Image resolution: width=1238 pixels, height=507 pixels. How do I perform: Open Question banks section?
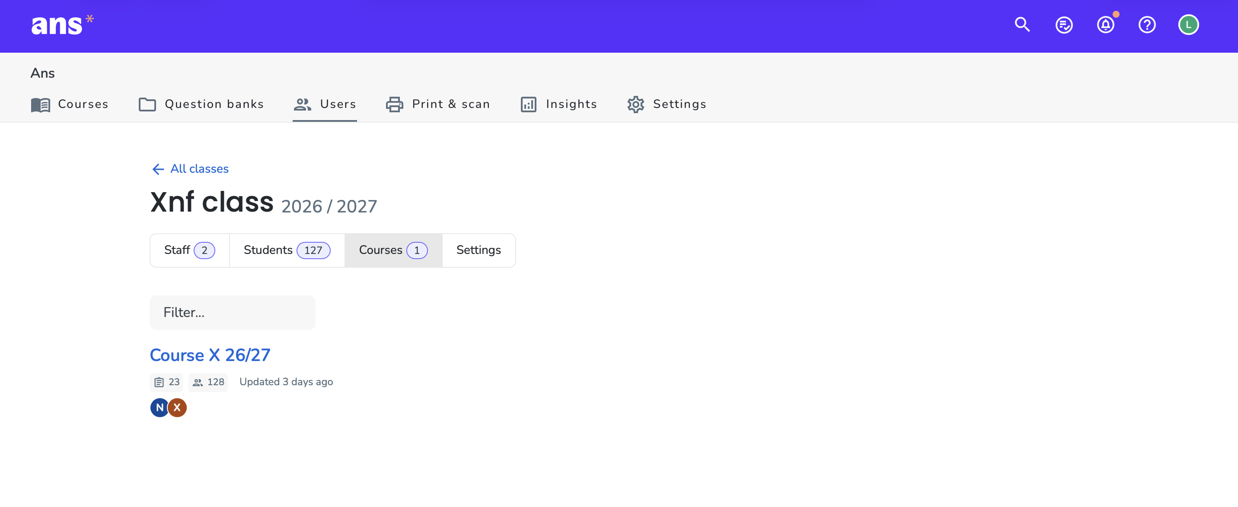(201, 104)
